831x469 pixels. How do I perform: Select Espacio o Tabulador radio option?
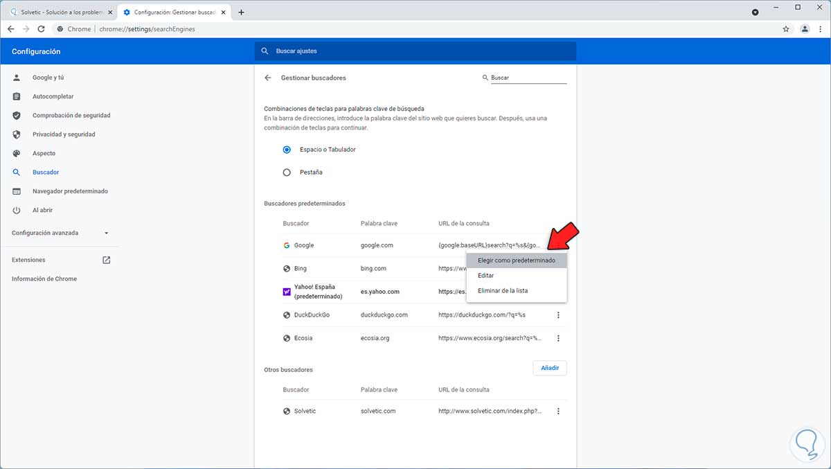(x=287, y=150)
